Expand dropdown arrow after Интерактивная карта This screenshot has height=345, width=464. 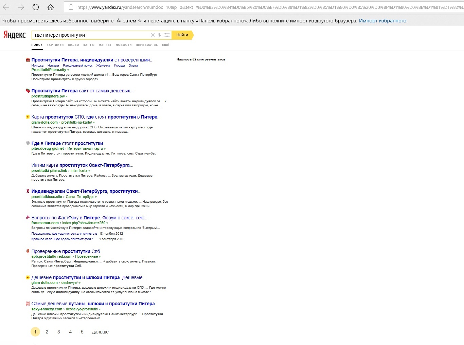105,149
